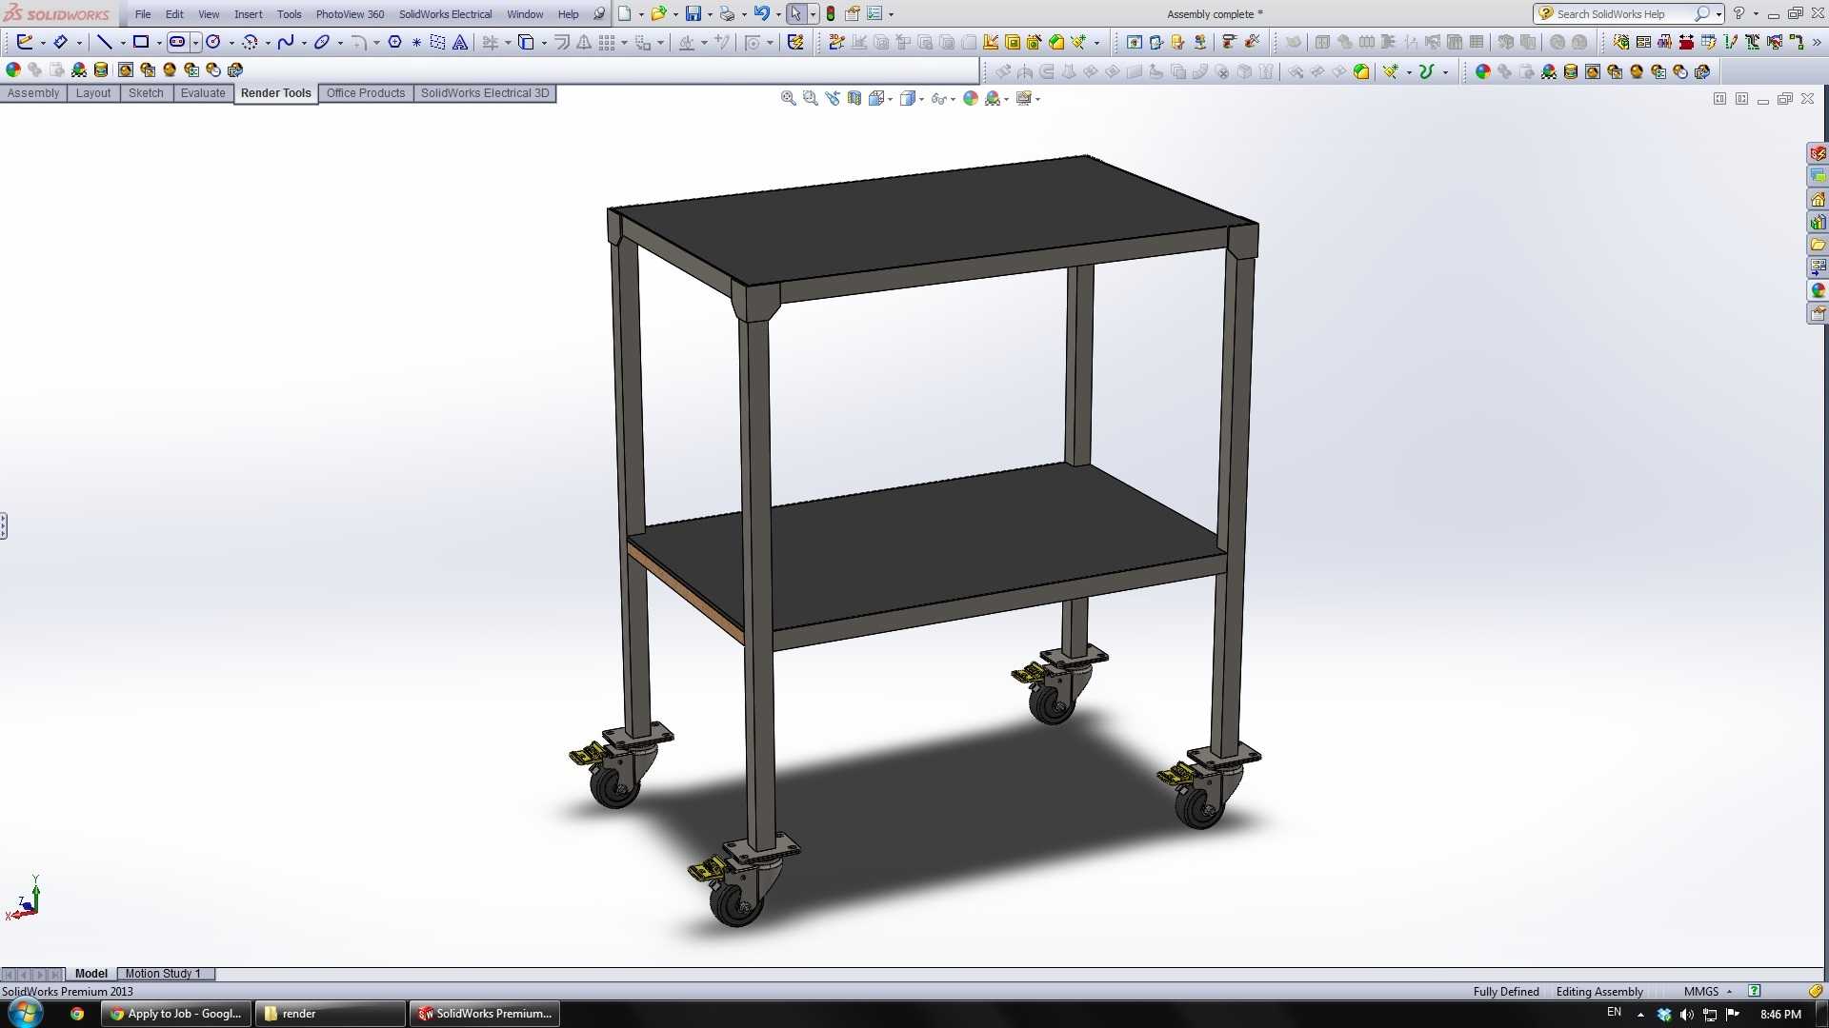Screen dimensions: 1829x1028
Task: Click the Undo icon
Action: (762, 14)
